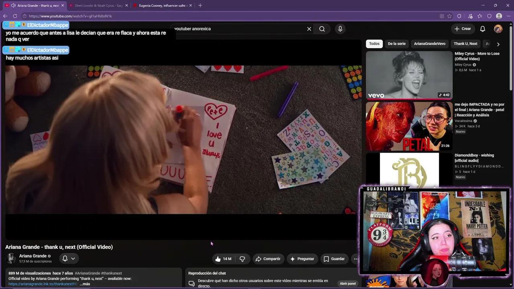Screen dimensions: 514x289
Task: Like the video with thumbs up
Action: coord(223,259)
